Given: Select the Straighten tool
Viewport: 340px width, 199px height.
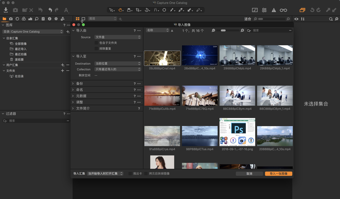Looking at the screenshot, I should click(156, 10).
